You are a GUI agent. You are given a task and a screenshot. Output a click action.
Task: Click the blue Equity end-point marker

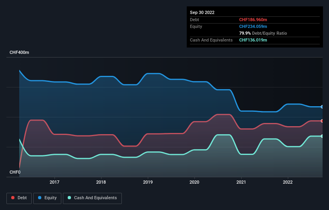coord(322,107)
